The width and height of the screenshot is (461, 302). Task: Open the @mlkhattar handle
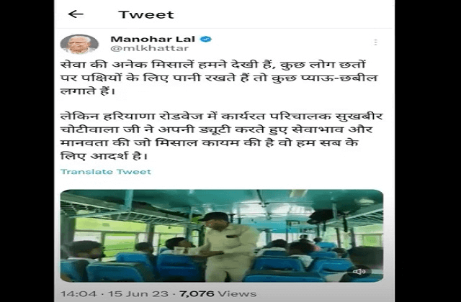coord(150,48)
